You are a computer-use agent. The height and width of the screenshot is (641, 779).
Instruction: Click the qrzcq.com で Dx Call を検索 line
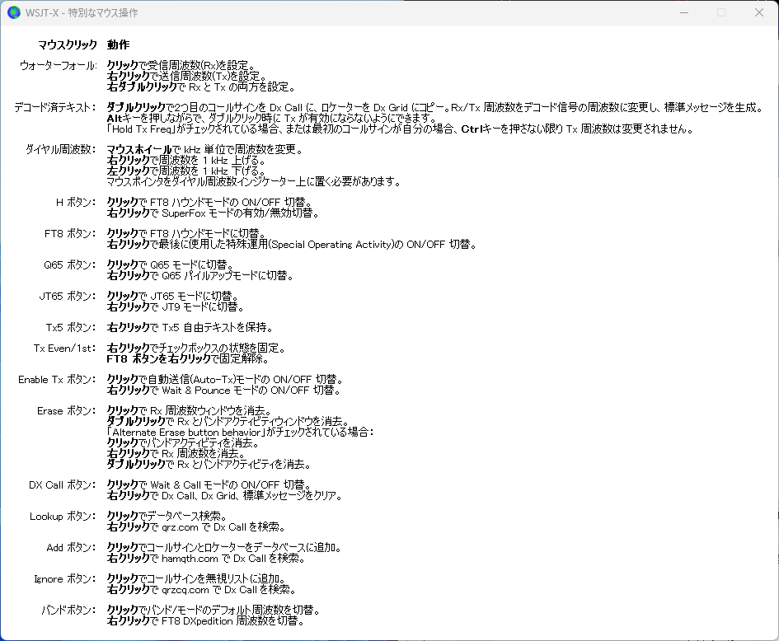coord(202,590)
